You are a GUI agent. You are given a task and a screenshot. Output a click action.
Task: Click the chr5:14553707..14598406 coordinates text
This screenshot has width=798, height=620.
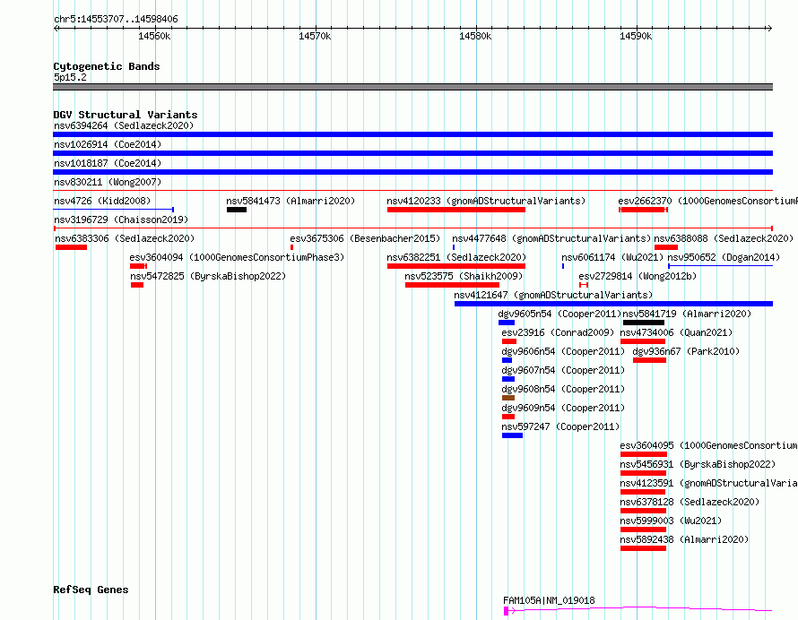tap(116, 20)
